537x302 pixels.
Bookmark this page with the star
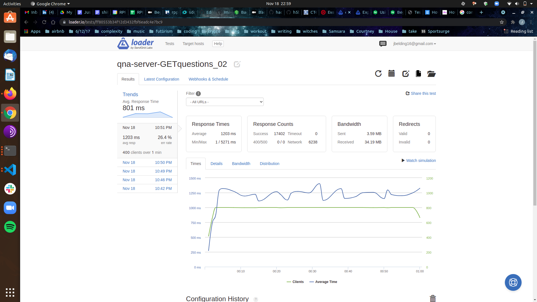click(x=502, y=22)
